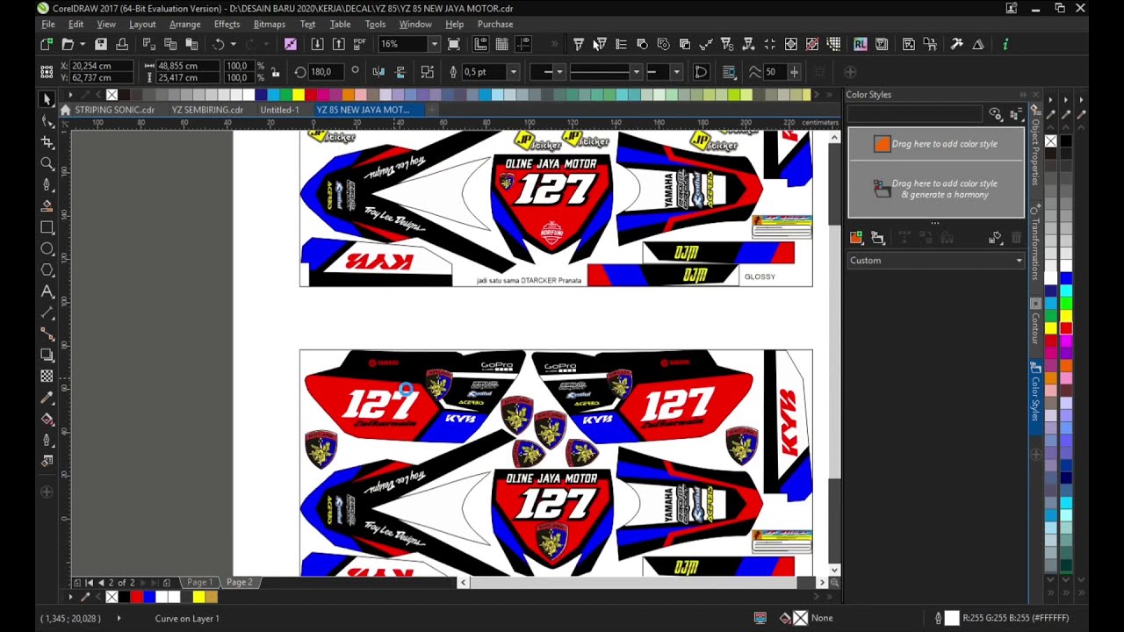Toggle the search/launch purple toolbar button
This screenshot has height=632, width=1124.
click(x=290, y=44)
